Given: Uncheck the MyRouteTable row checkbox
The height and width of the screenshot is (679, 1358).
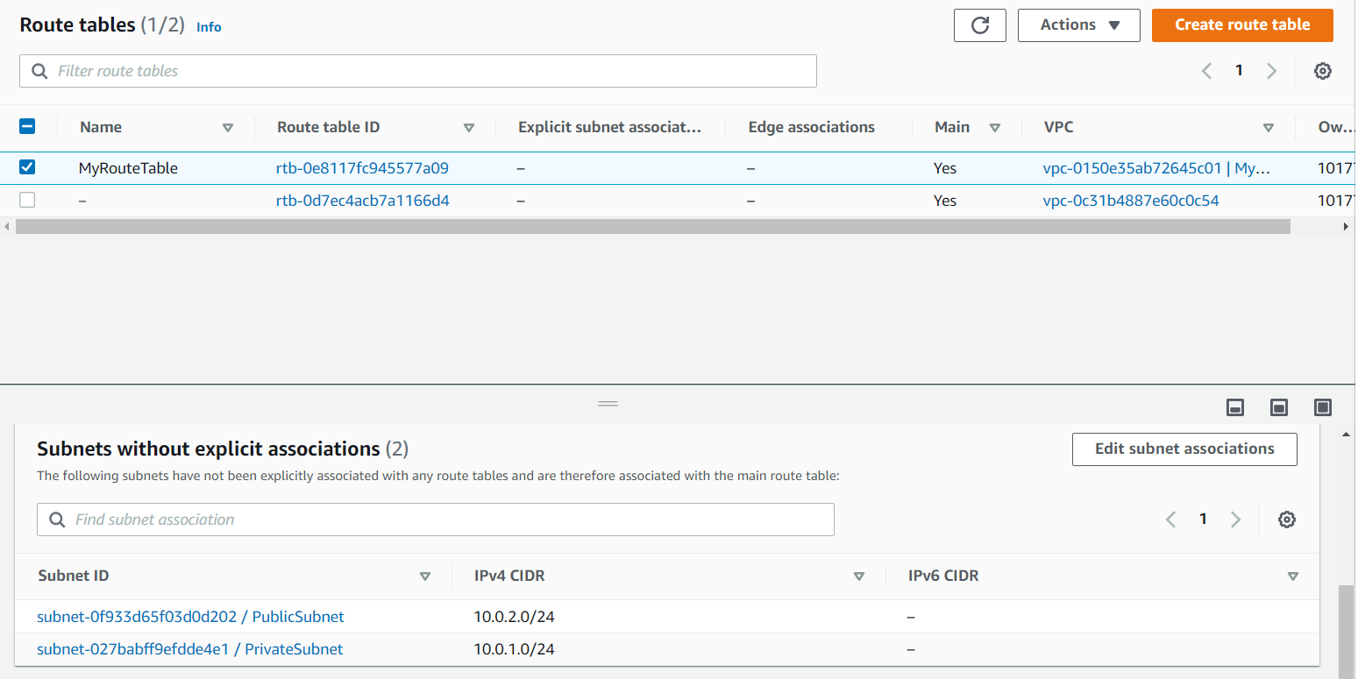Looking at the screenshot, I should 27,167.
